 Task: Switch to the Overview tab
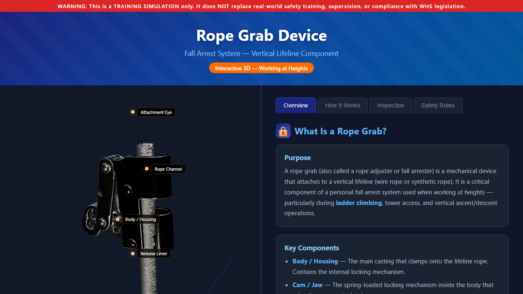pyautogui.click(x=295, y=105)
